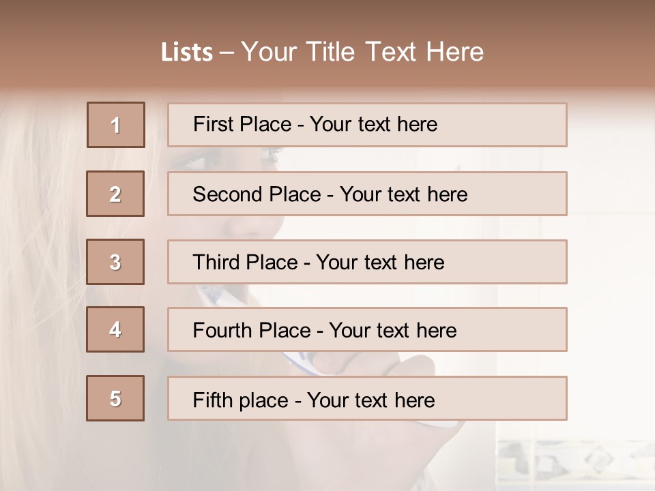This screenshot has height=491, width=655.
Task: Click the number 5 box
Action: coord(115,398)
